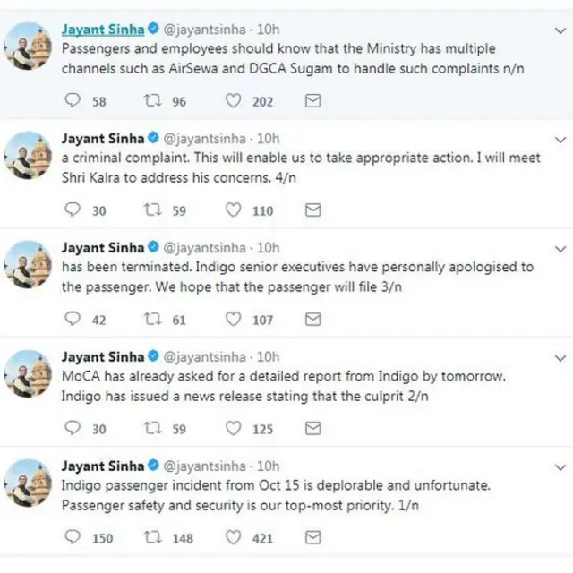The height and width of the screenshot is (573, 573).
Task: Open the tweet text about passenger safety priority
Action: pyautogui.click(x=276, y=493)
